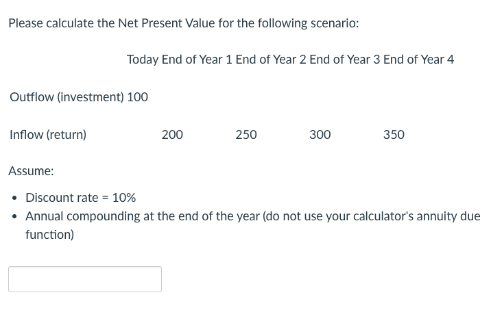Click the inflow value 250
The image size is (491, 310).
pyautogui.click(x=246, y=135)
